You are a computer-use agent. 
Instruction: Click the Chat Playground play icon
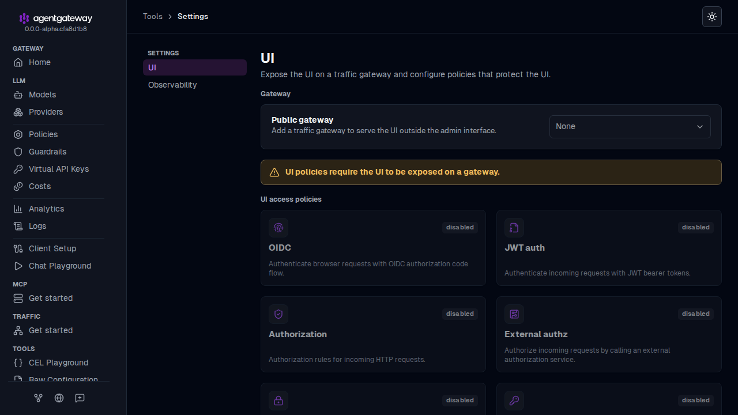[x=18, y=266]
